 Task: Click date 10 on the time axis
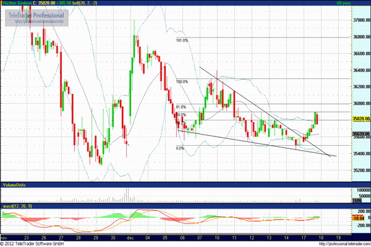(x=217, y=238)
